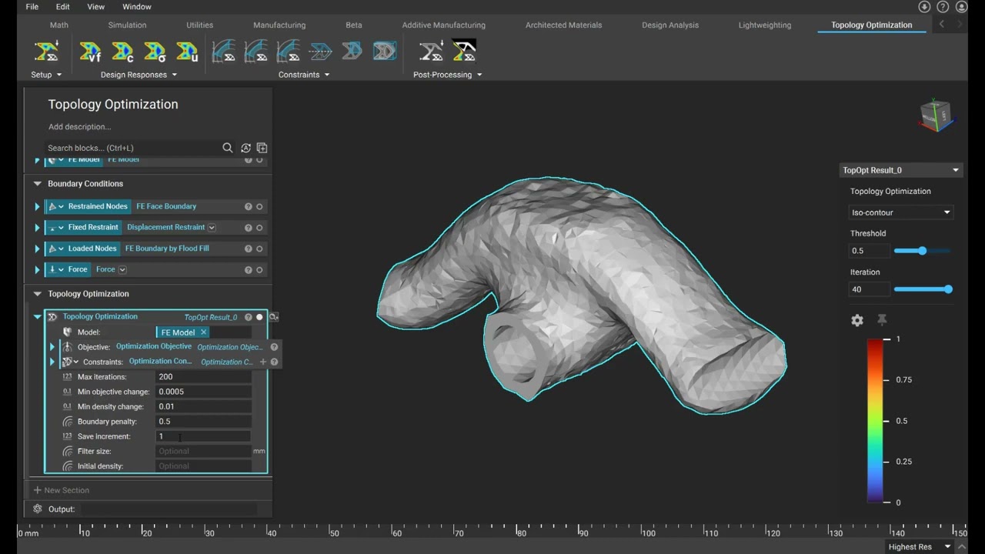Select the stress (σ) response icon
985x554 pixels.
155,52
